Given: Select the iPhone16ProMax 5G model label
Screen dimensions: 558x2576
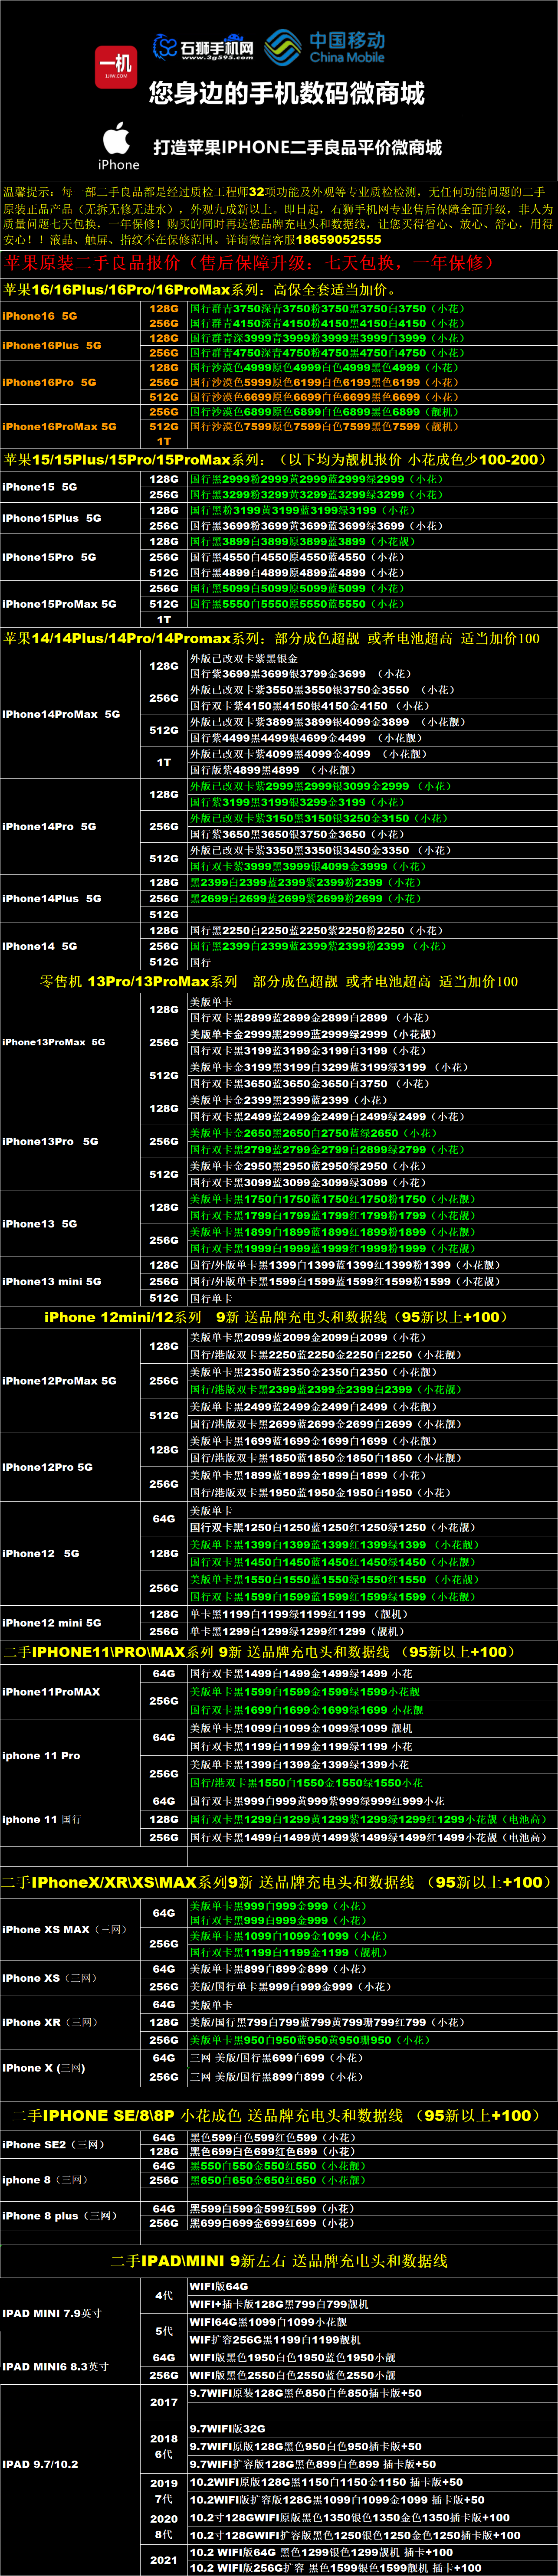Looking at the screenshot, I should [59, 426].
